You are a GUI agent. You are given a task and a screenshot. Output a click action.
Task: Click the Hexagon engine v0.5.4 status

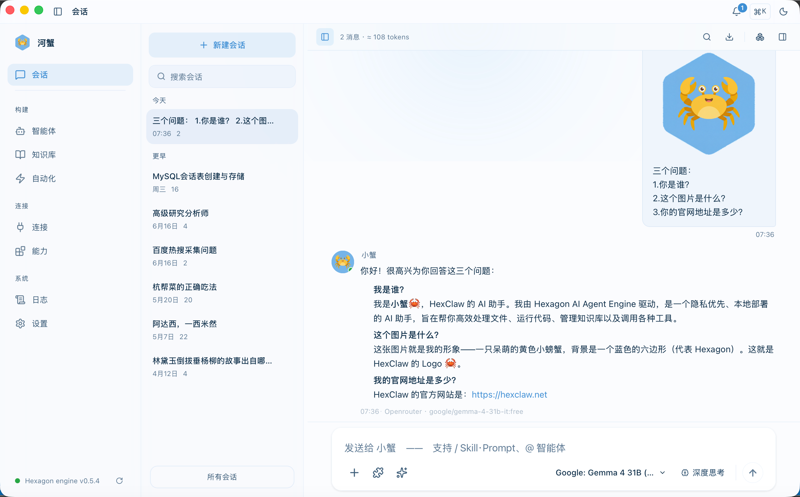[x=57, y=481]
